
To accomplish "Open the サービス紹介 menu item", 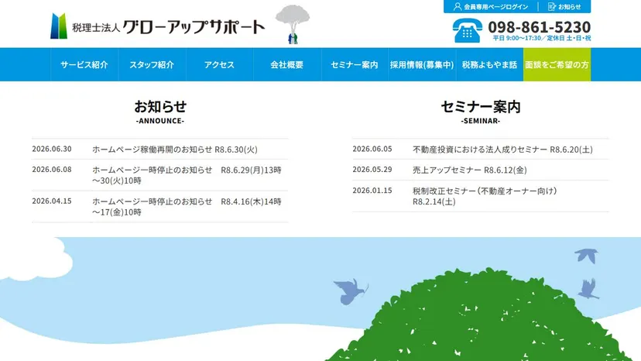I will point(84,64).
